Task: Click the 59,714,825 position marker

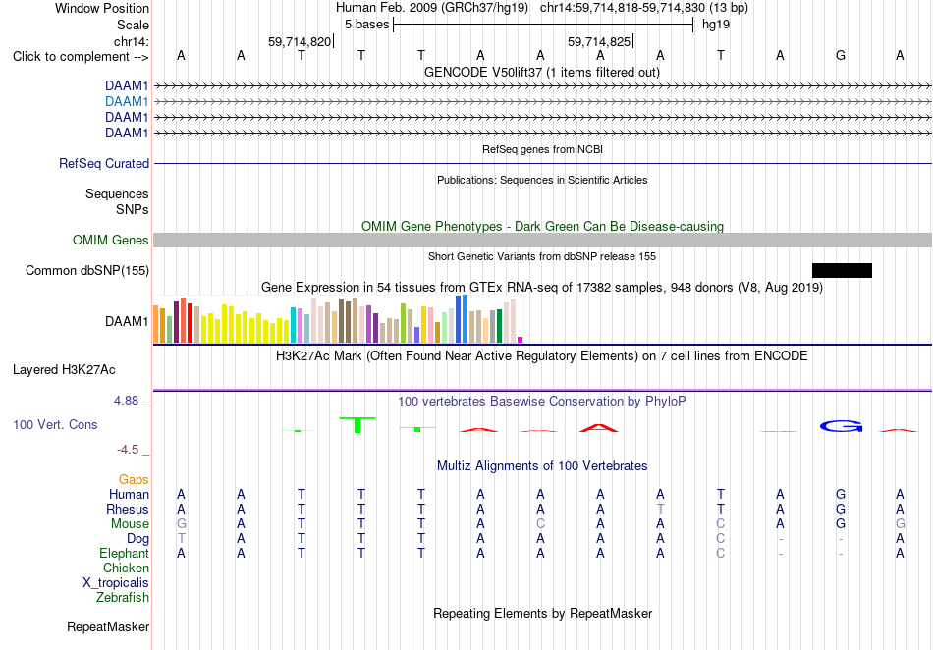Action: pos(599,41)
